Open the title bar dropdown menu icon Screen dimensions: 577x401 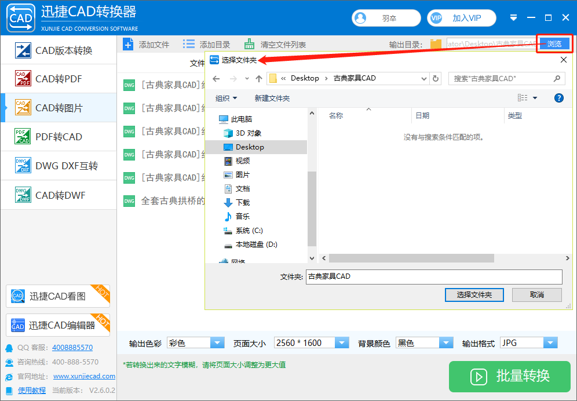514,18
